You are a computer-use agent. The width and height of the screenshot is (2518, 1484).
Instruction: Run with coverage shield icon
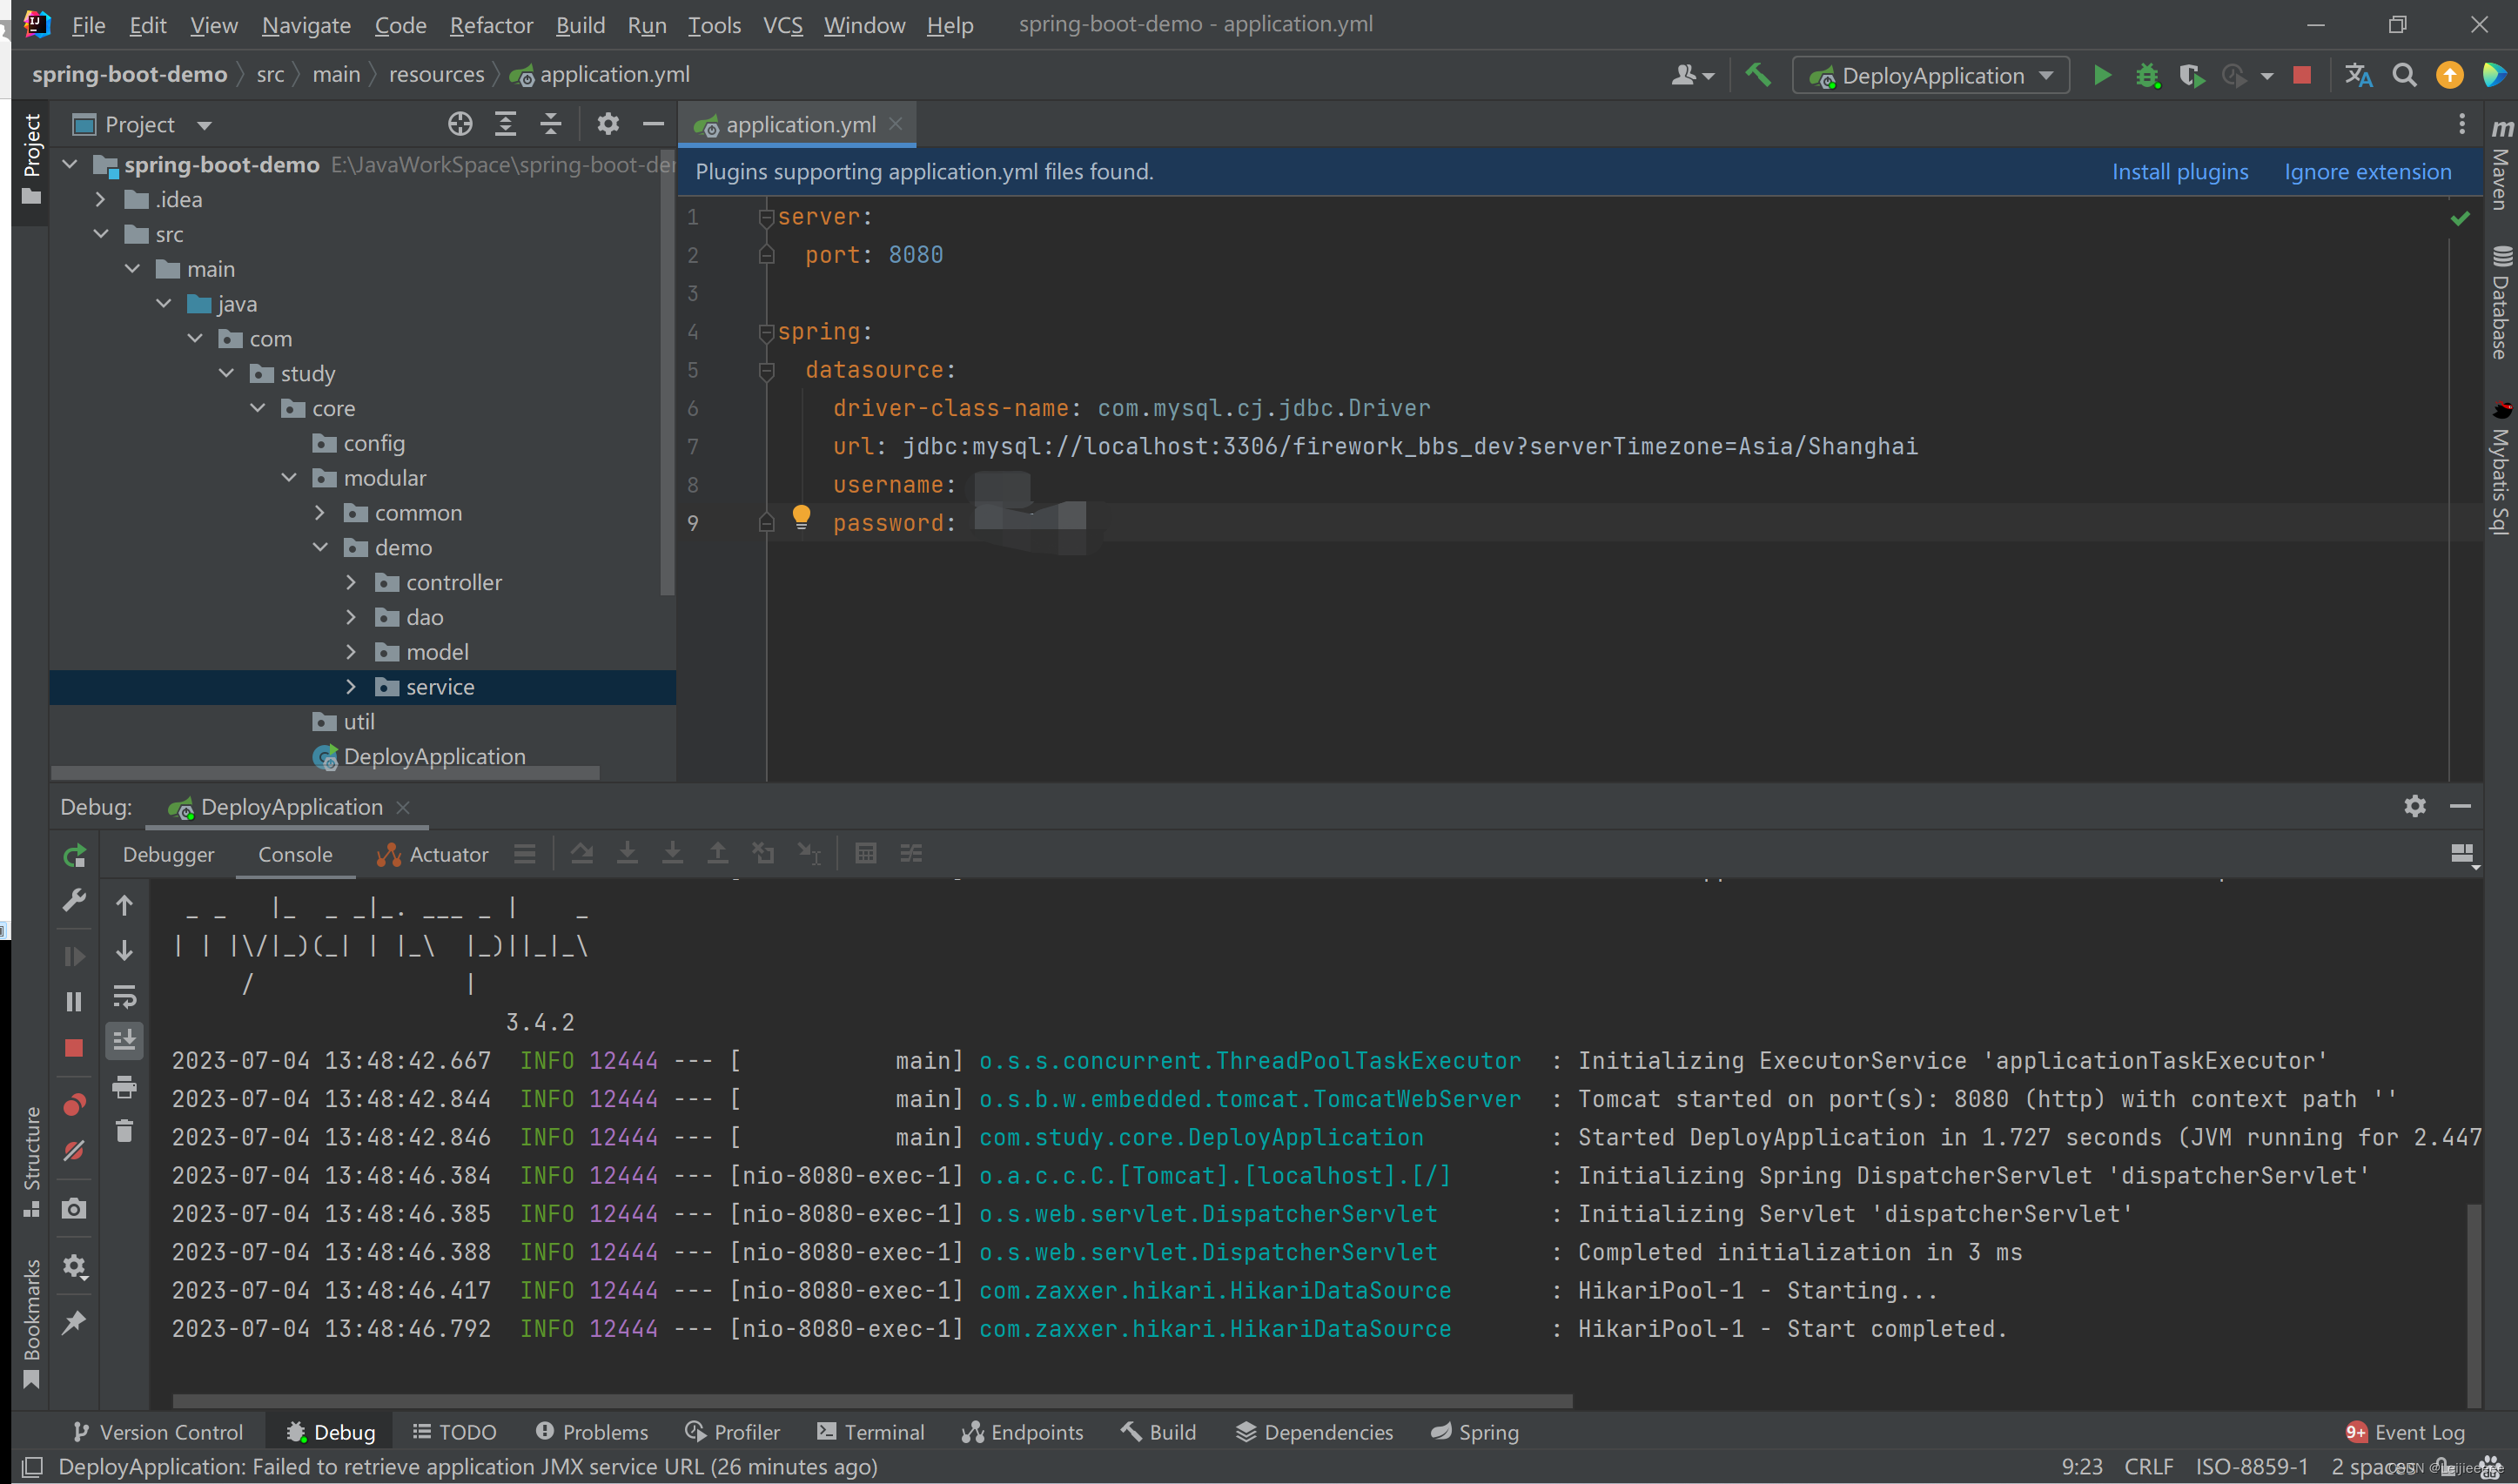tap(2191, 76)
